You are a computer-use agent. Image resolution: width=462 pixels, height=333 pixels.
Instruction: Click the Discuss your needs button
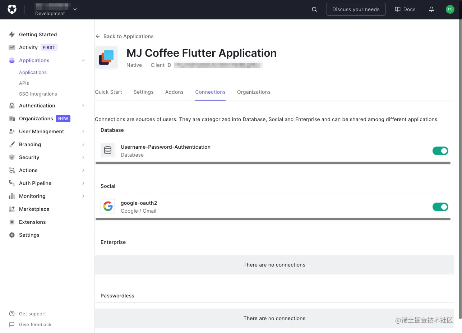356,9
